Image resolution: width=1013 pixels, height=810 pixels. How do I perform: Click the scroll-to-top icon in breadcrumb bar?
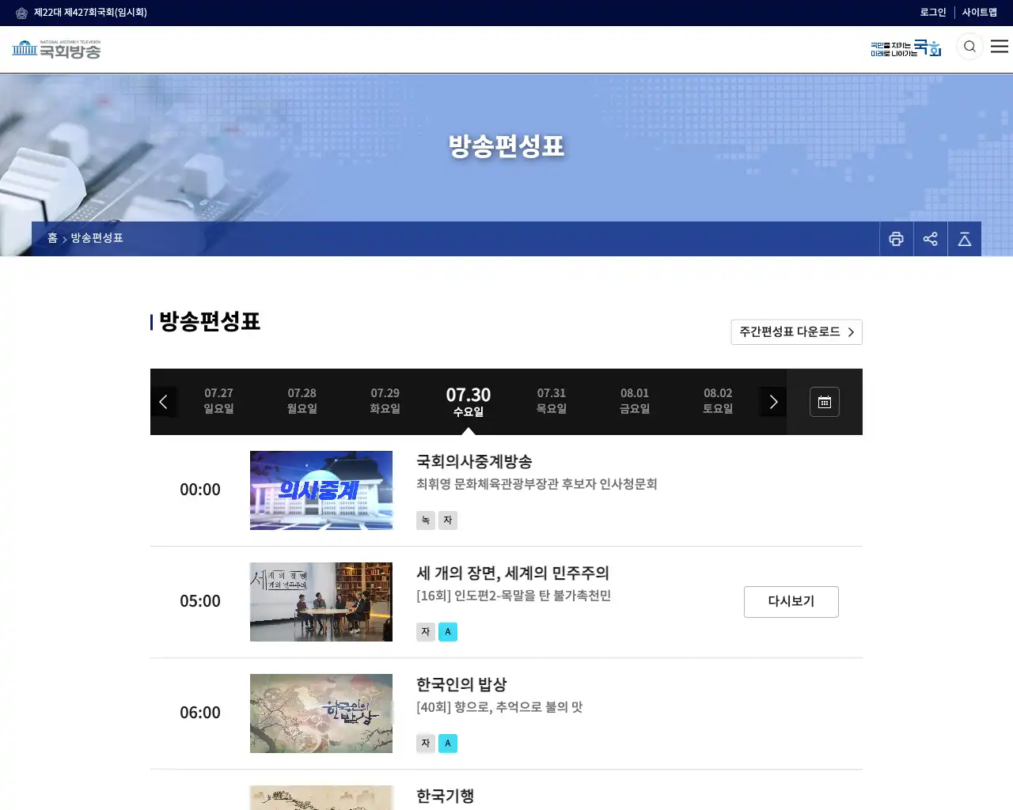(964, 239)
